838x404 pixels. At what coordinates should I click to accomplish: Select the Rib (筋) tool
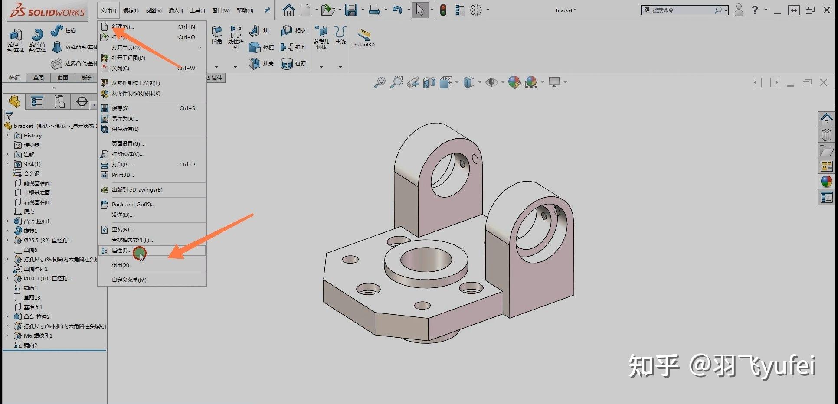(255, 30)
